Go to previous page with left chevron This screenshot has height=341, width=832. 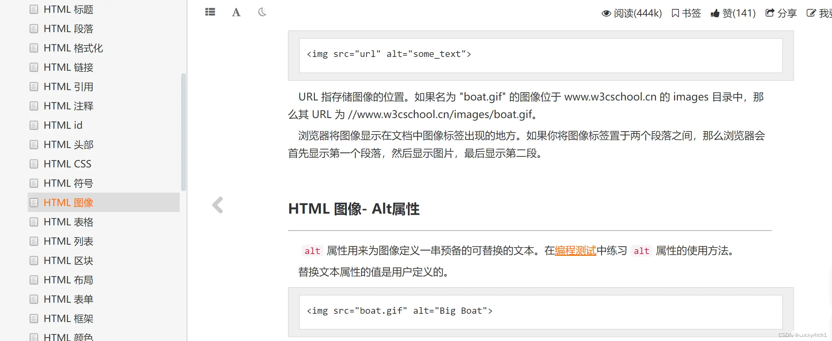pos(218,205)
